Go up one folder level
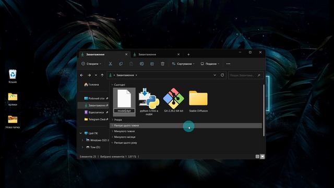334x188 pixels. [x=102, y=75]
